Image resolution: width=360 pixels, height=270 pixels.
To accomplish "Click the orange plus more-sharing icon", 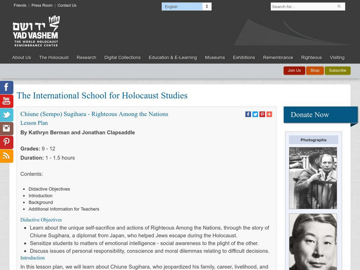I will click(x=269, y=114).
